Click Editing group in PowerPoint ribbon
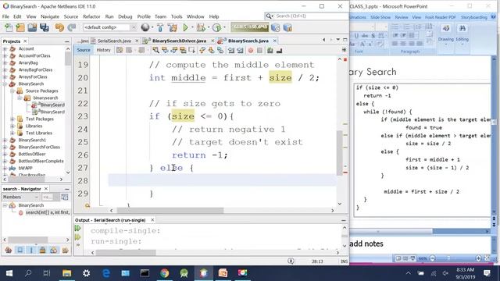Viewport: 500px width, 281px height. tap(462, 34)
